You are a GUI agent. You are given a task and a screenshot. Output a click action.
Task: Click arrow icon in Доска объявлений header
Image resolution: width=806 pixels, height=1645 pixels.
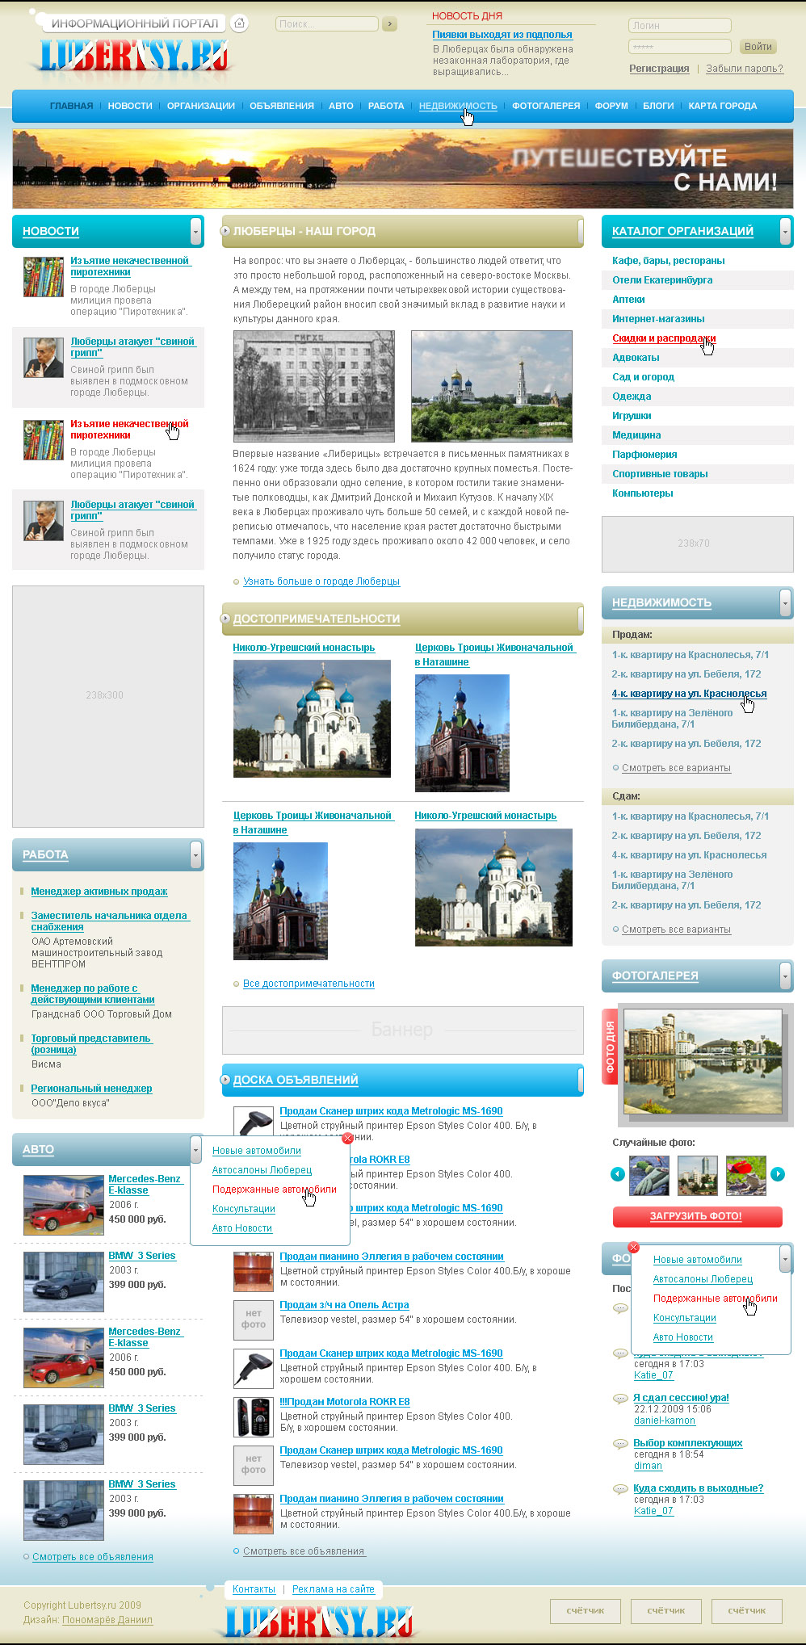click(225, 1080)
